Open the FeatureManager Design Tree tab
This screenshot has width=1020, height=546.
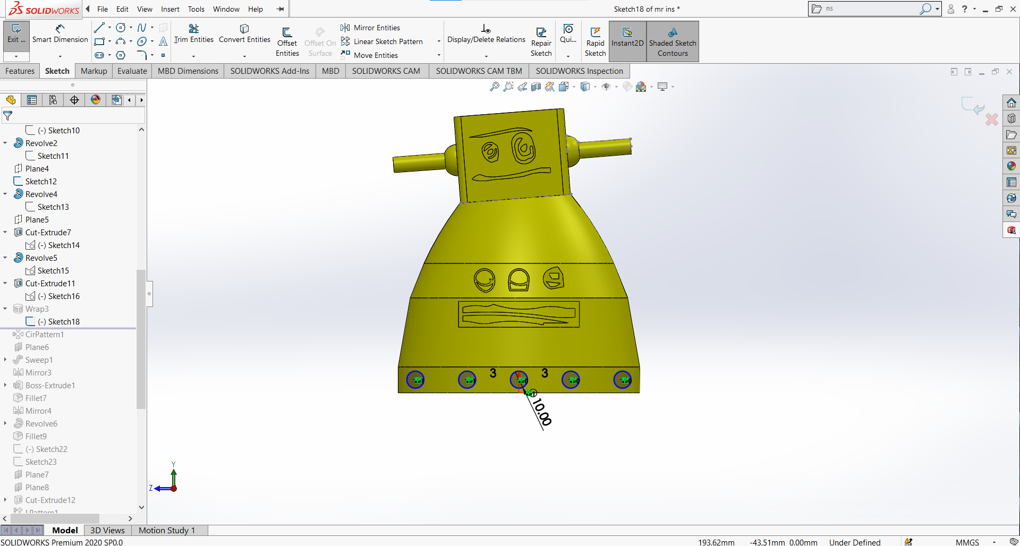11,100
